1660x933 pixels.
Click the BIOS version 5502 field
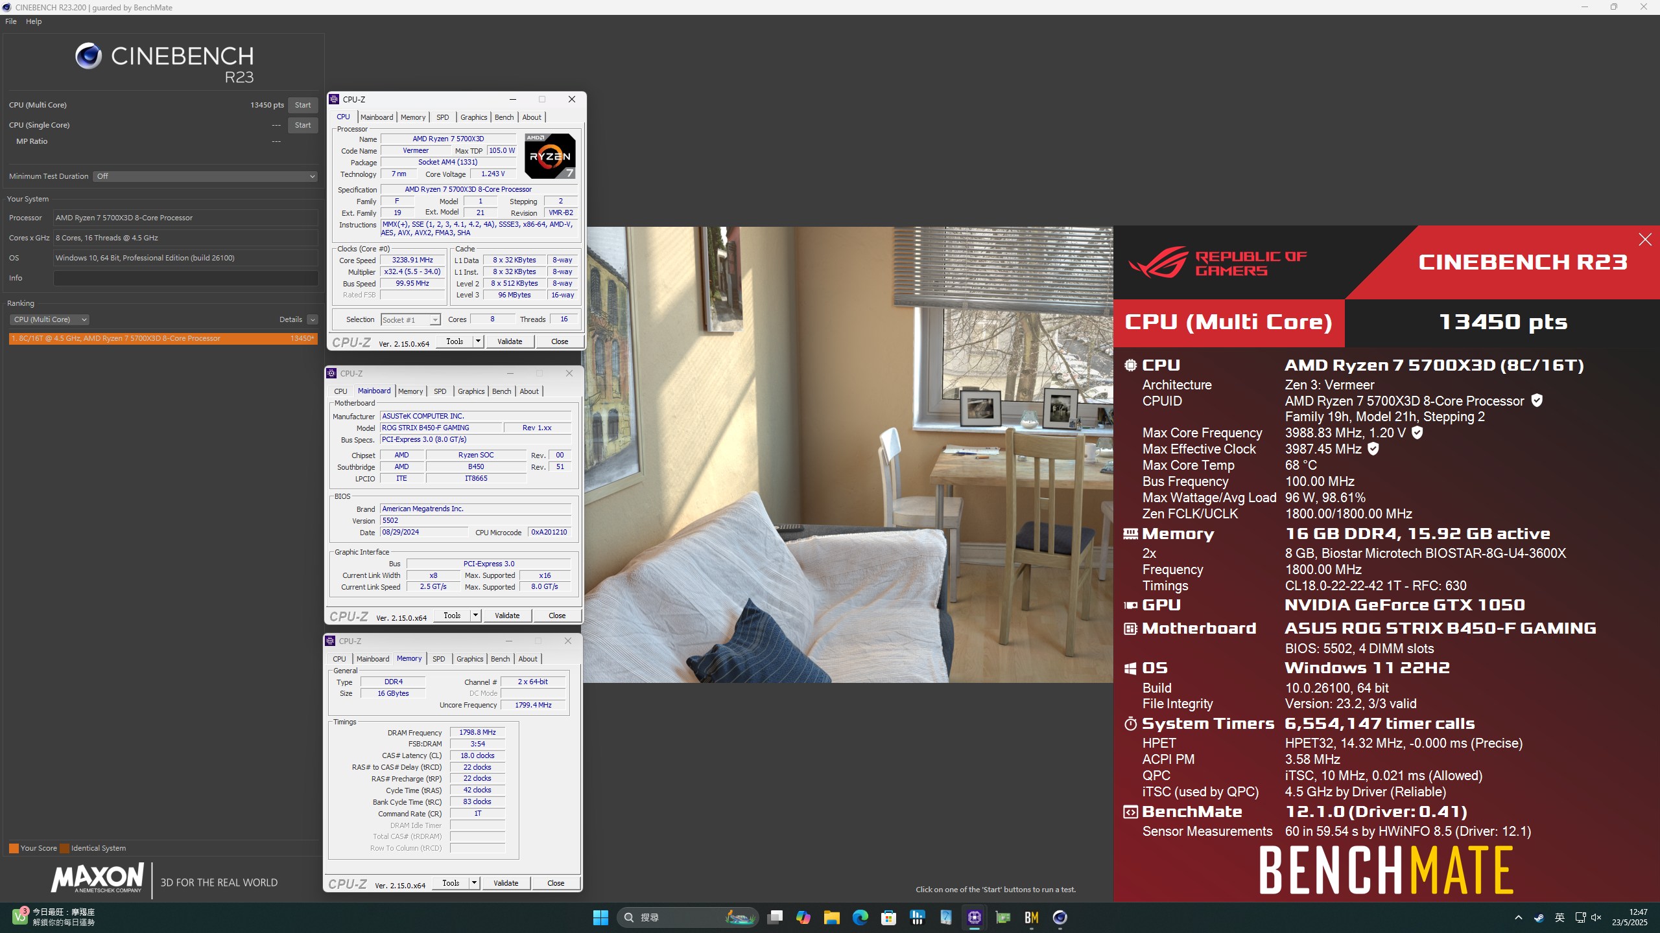click(x=475, y=520)
